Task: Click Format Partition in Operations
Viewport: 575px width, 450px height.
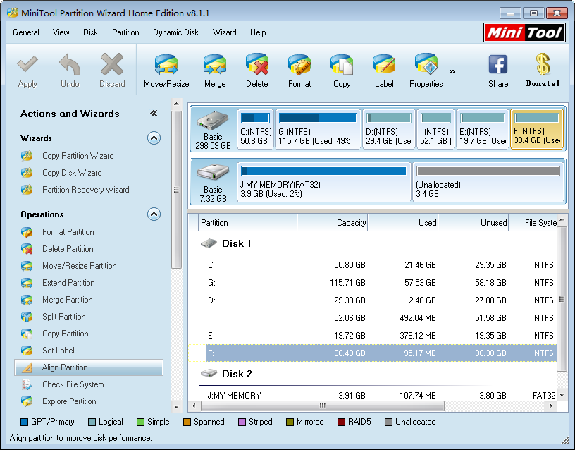Action: click(68, 232)
